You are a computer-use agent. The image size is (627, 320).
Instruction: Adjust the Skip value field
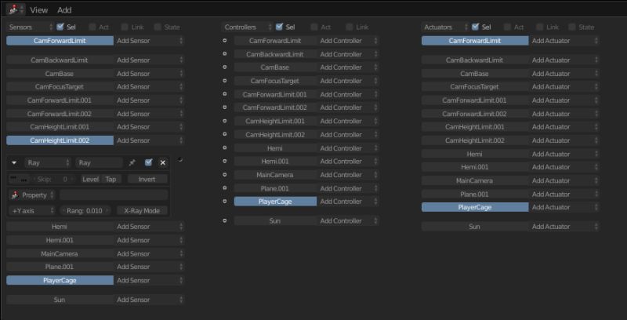point(53,179)
